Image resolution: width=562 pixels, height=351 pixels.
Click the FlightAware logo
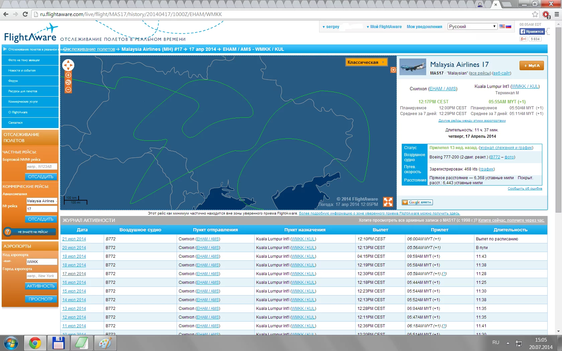[x=30, y=34]
